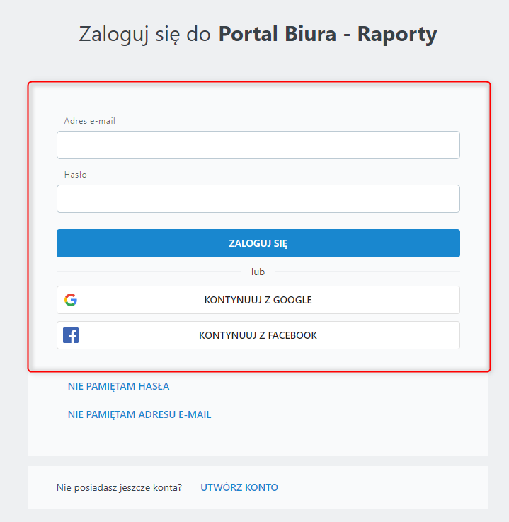Click the 'KONTYNUUJ Z FACEBOOK' button label text
Screen dimensions: 509x522
pos(258,335)
